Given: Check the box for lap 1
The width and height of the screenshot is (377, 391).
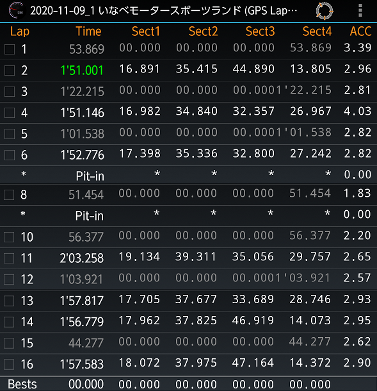Looking at the screenshot, I should click(x=10, y=49).
